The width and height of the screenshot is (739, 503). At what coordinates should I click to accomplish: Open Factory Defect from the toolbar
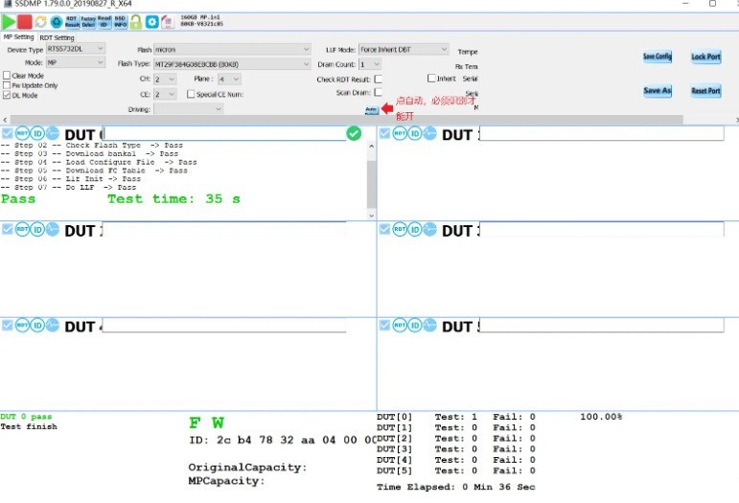[88, 22]
